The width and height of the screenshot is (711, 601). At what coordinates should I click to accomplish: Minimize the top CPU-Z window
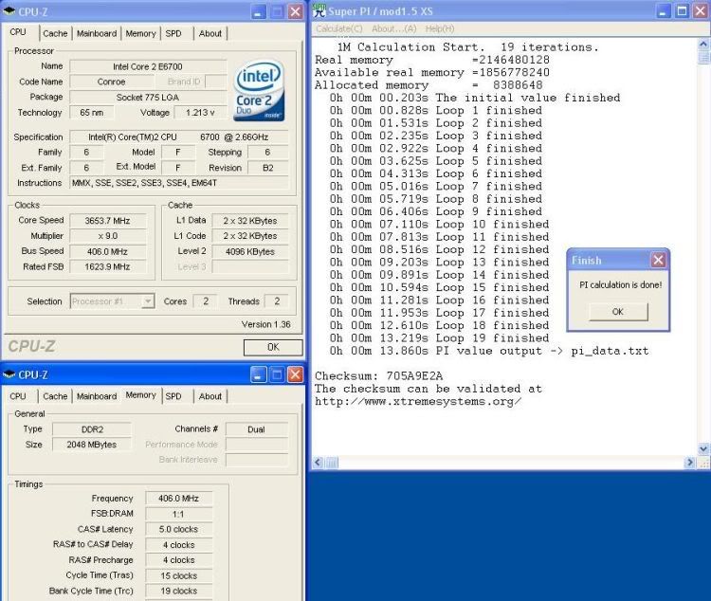tap(259, 11)
